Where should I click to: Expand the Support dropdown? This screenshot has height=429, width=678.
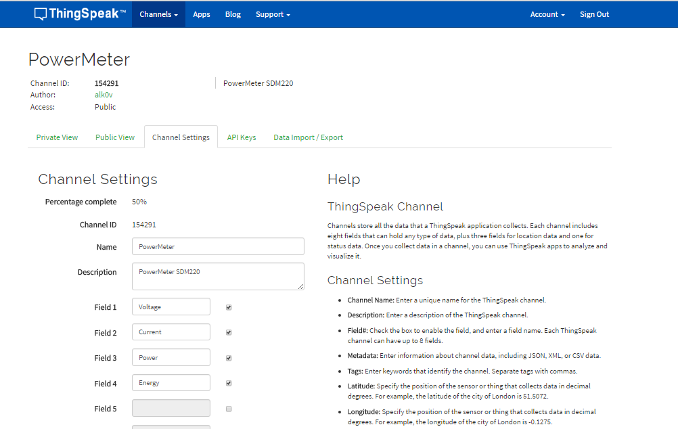tap(273, 14)
